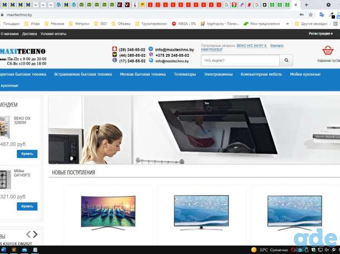Screen dimensions: 340x254
Task: Click the popular query BEKO HIC 64101 X
Action: point(251,46)
